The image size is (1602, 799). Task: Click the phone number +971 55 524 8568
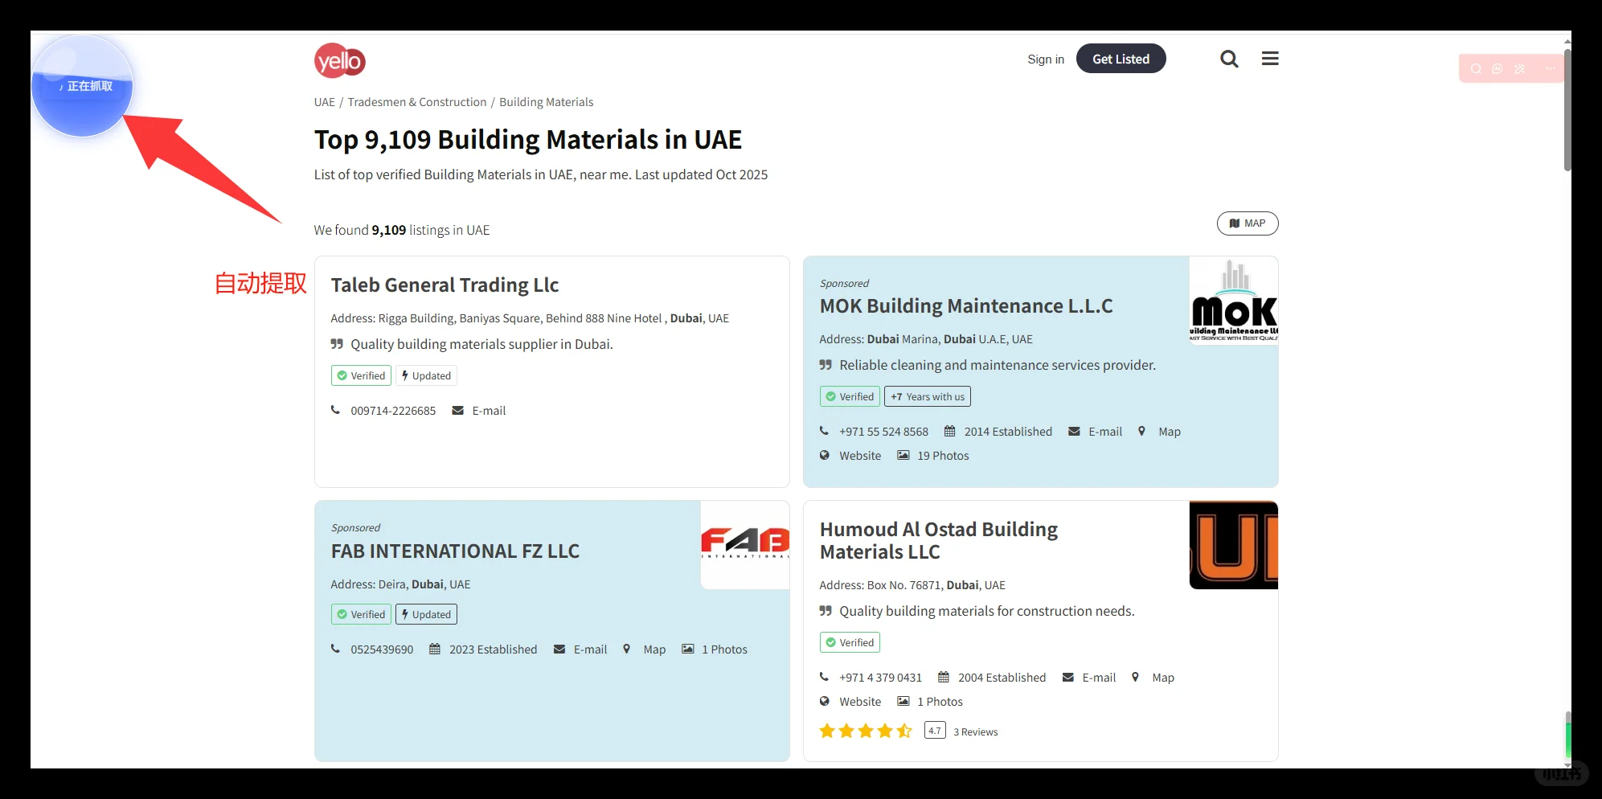[x=883, y=432]
